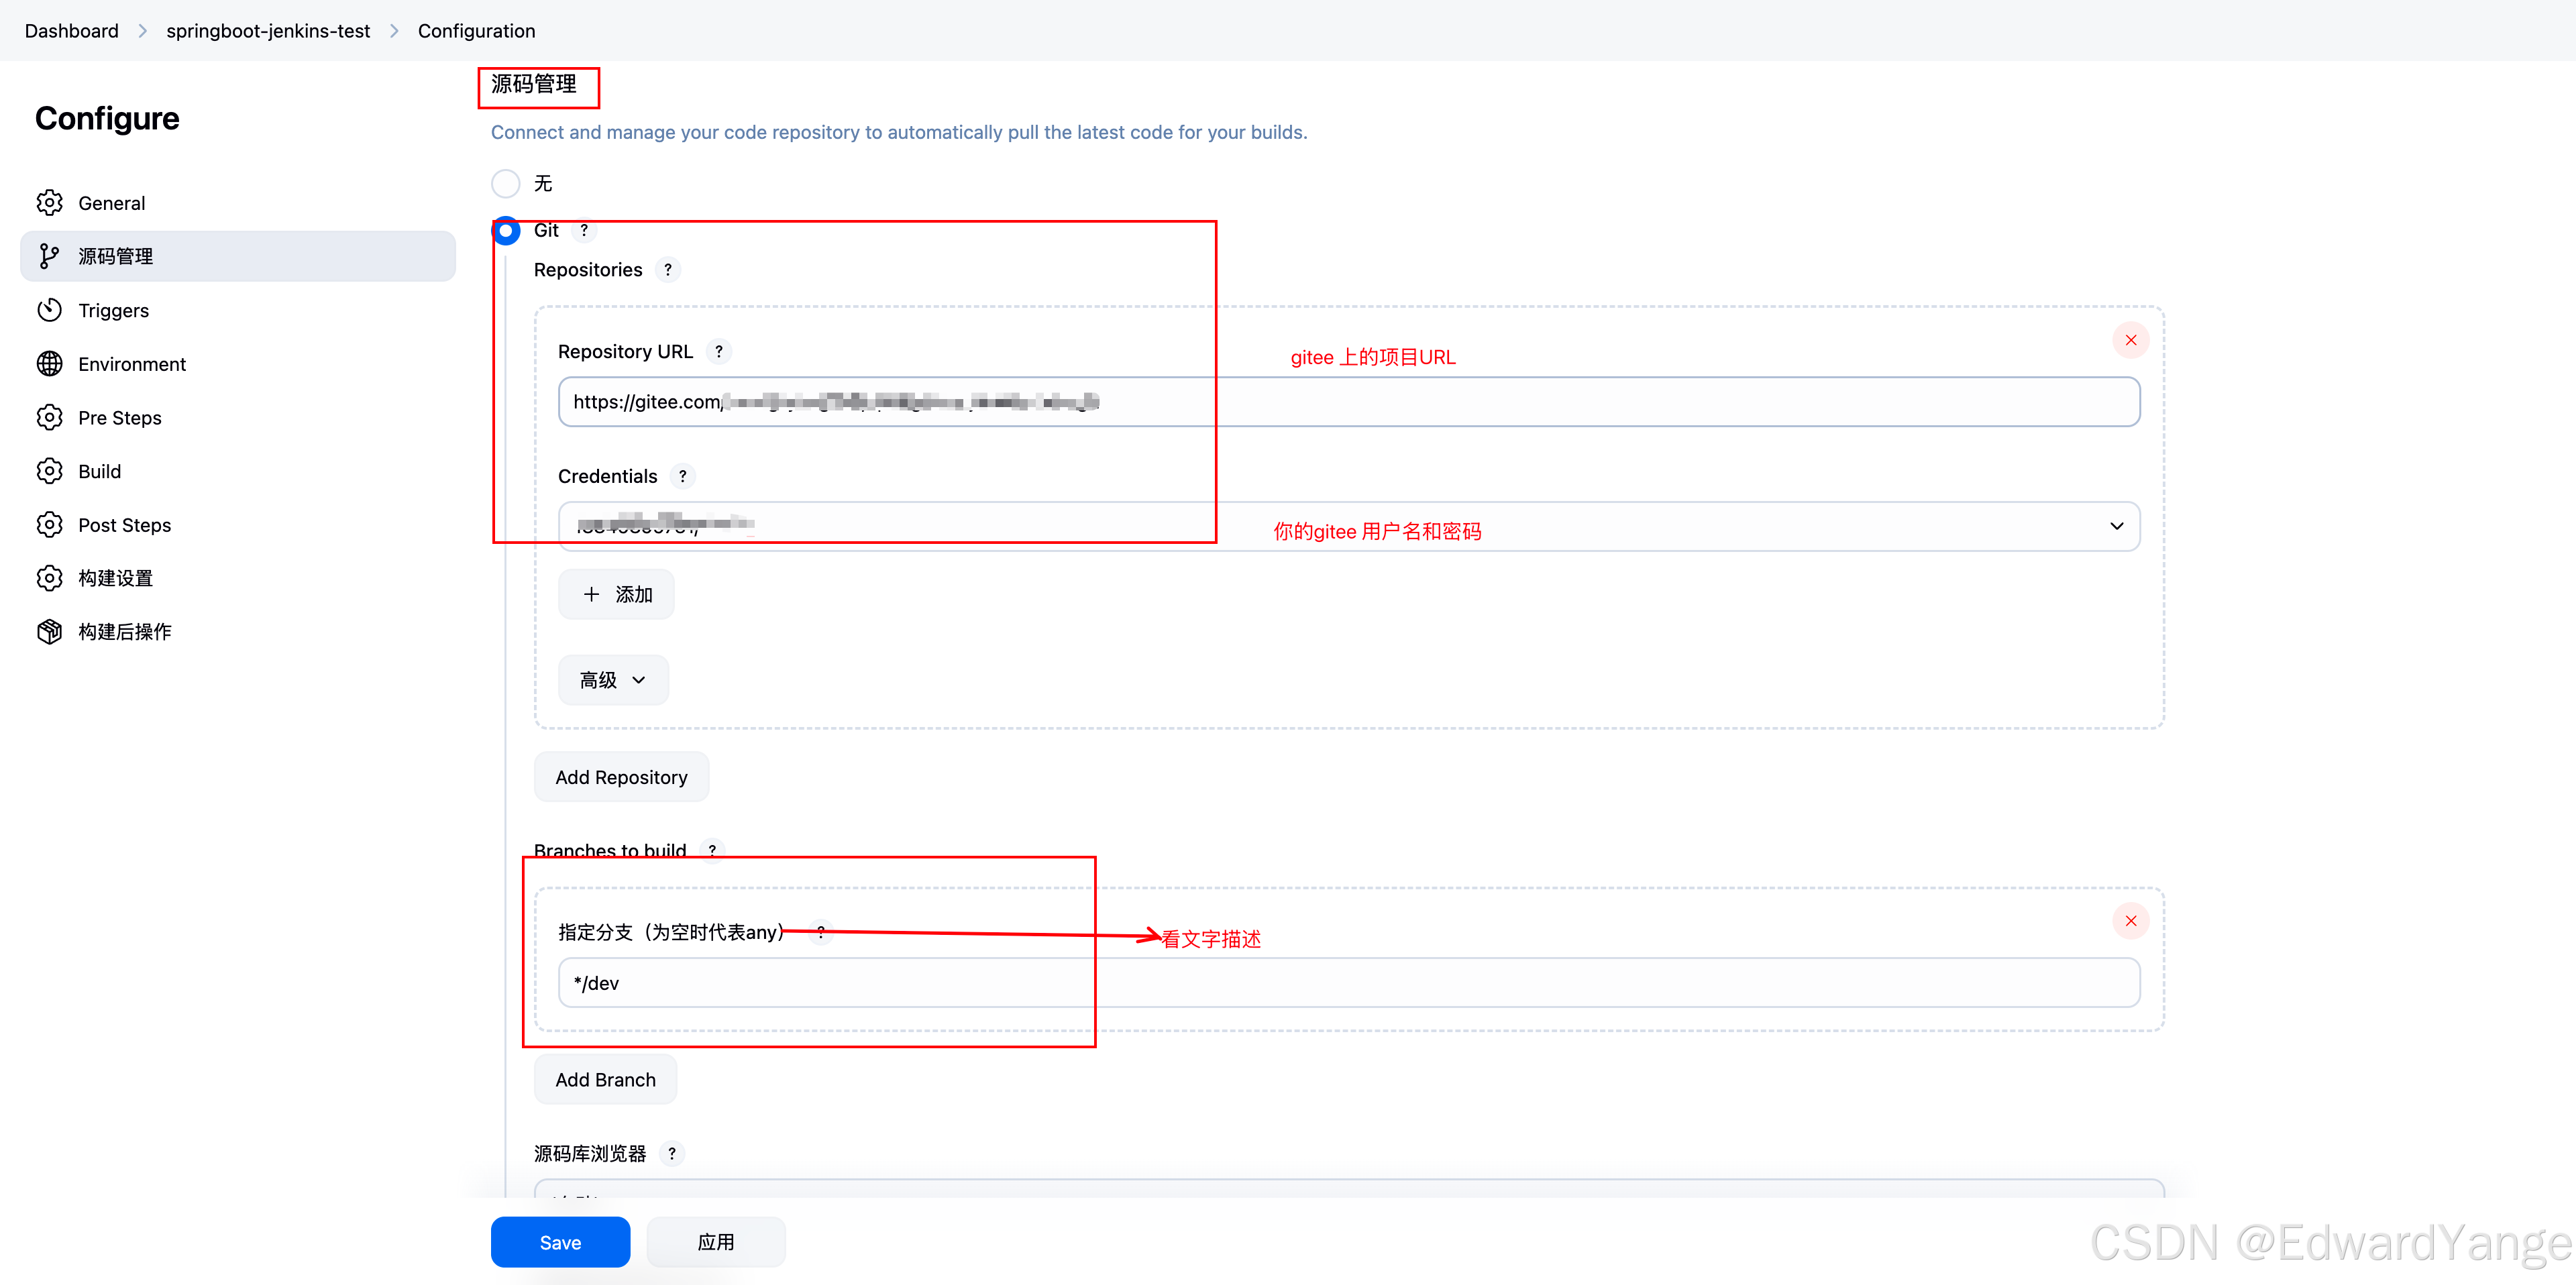Open help for Repositories question mark
Image resolution: width=2576 pixels, height=1285 pixels.
pyautogui.click(x=667, y=269)
